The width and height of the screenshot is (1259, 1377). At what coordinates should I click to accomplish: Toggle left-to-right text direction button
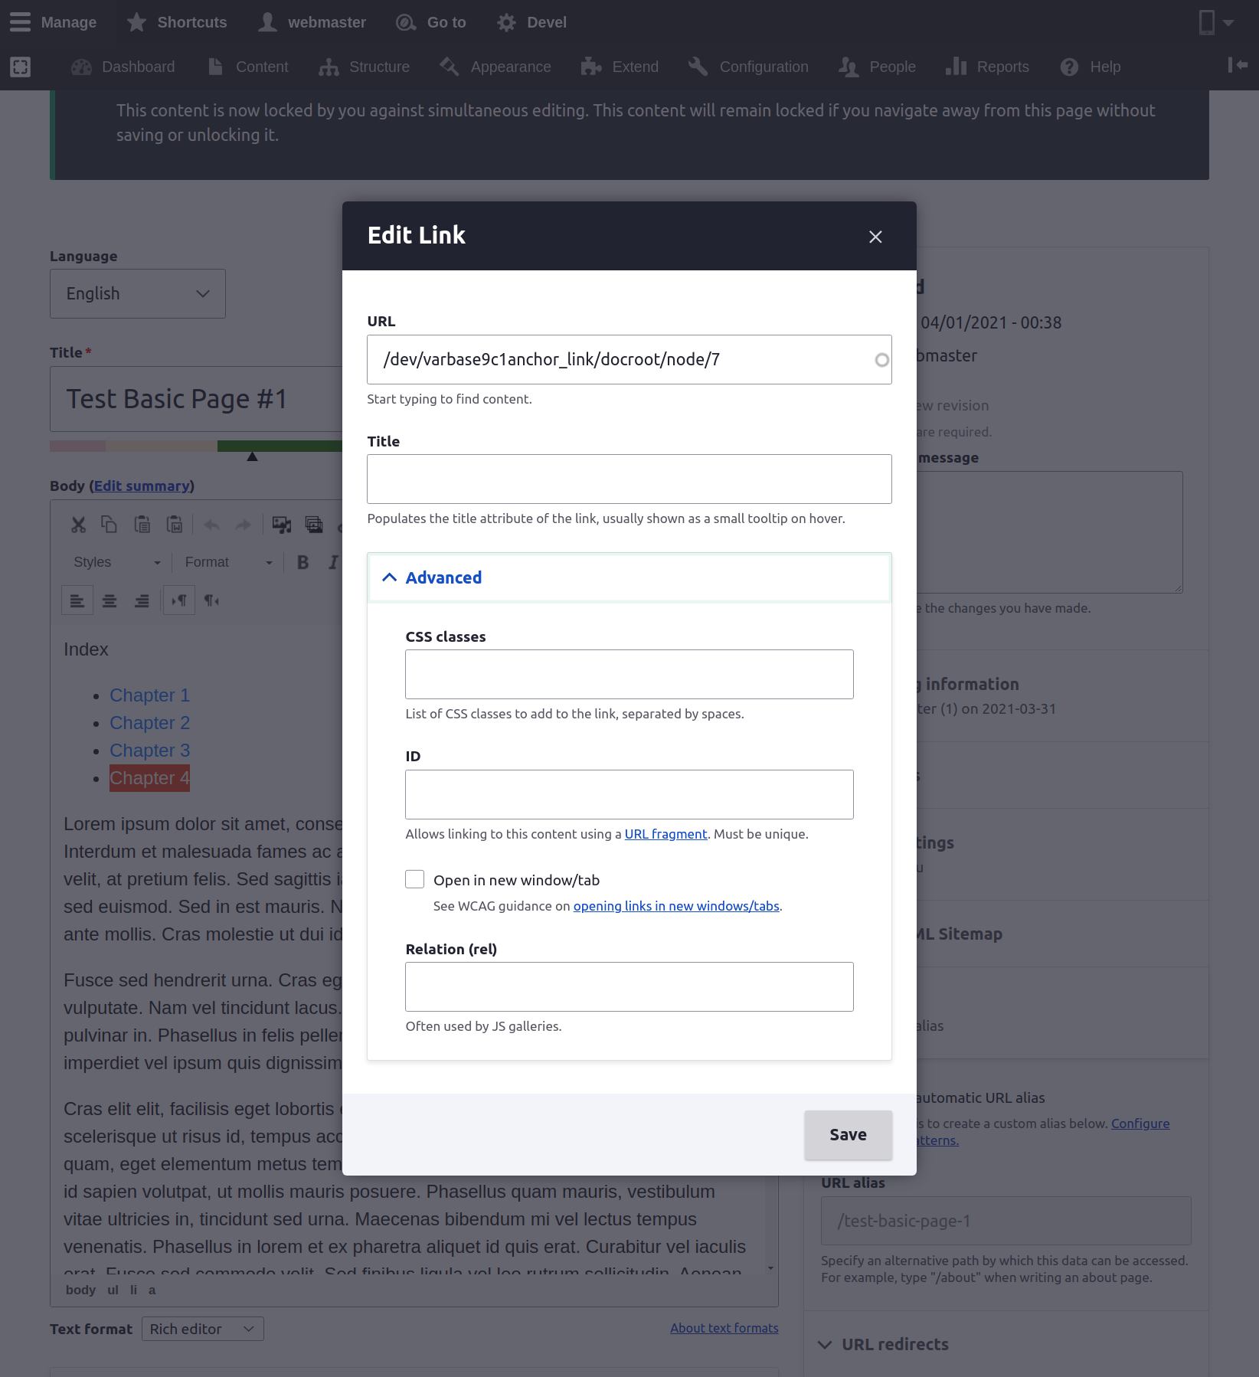coord(179,600)
